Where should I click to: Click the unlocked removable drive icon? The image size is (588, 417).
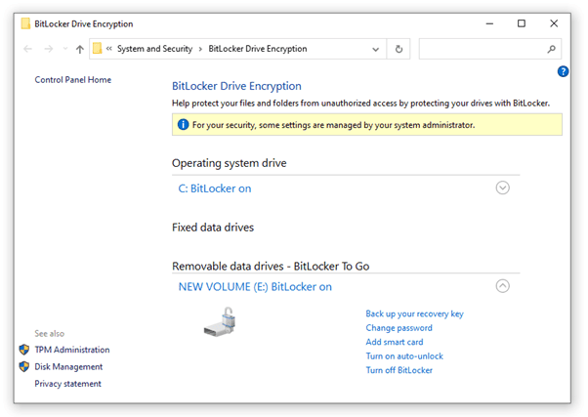(221, 321)
